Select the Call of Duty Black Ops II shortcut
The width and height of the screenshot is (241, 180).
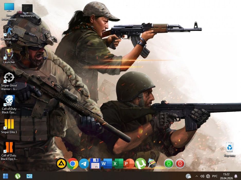click(9, 151)
